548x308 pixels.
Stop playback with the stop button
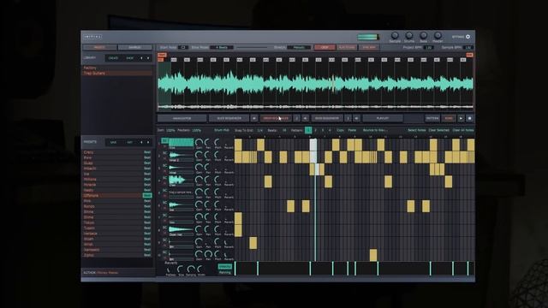click(x=469, y=118)
